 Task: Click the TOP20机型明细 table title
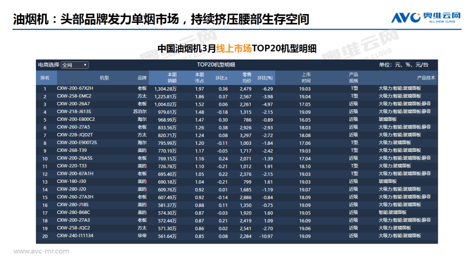216,65
